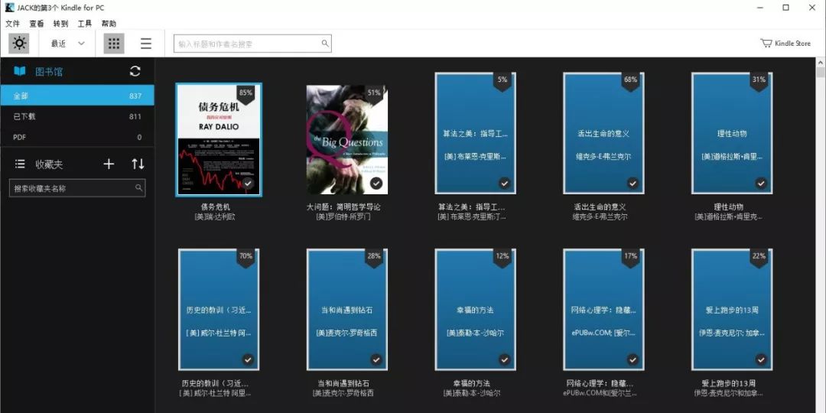
Task: Click the downloaded checkmark on 历史的教训
Action: (x=248, y=359)
